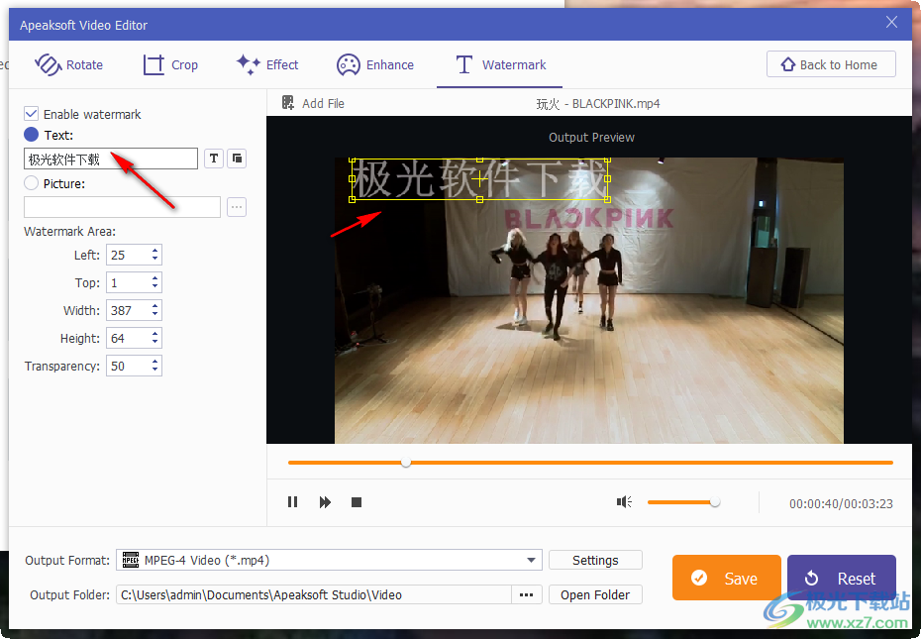Go to the Enhance tab
This screenshot has height=639, width=921.
pos(374,64)
